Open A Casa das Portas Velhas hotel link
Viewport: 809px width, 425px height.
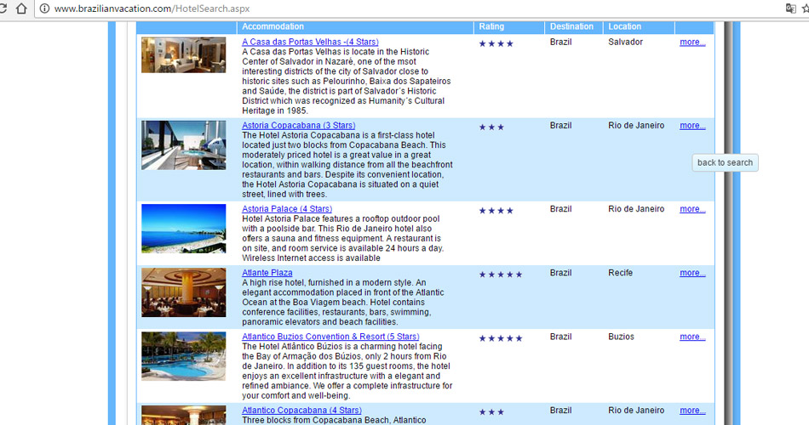pyautogui.click(x=310, y=42)
